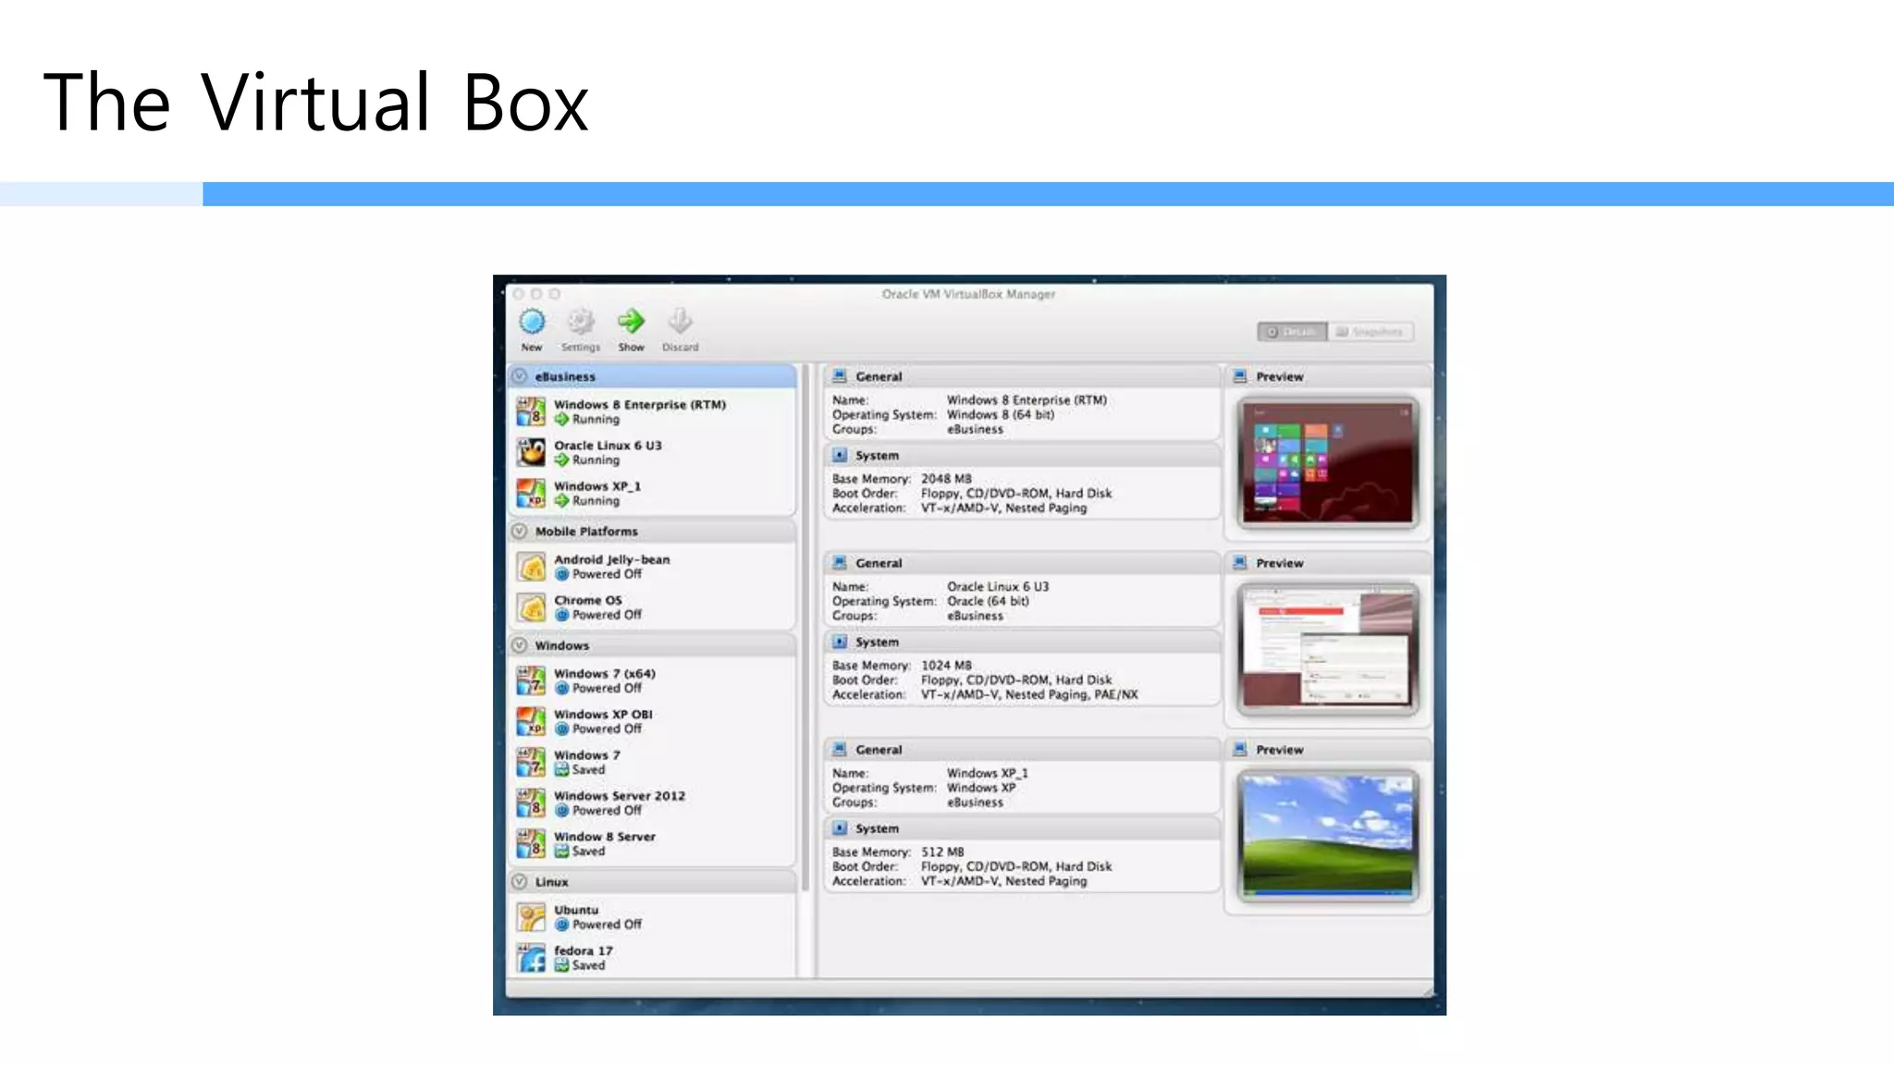1894x1065 pixels.
Task: Click the '2048 MB' base memory value
Action: [x=946, y=479]
